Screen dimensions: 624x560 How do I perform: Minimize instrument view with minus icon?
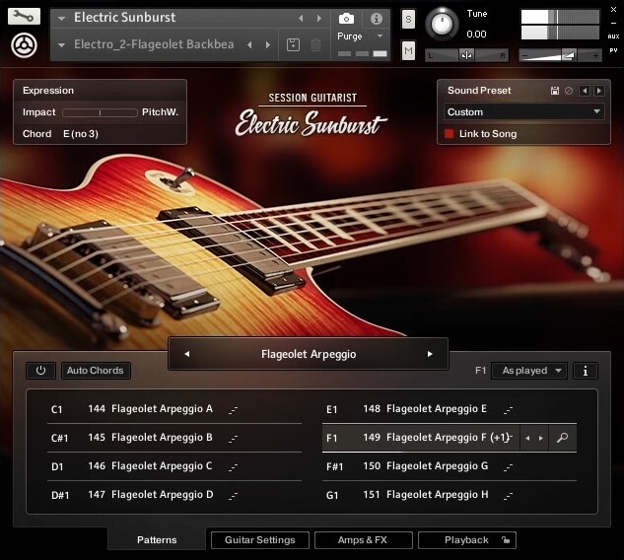613,23
